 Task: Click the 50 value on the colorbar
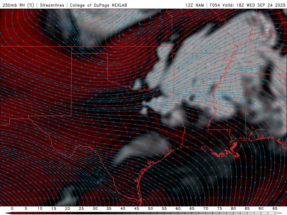[x=150, y=209]
